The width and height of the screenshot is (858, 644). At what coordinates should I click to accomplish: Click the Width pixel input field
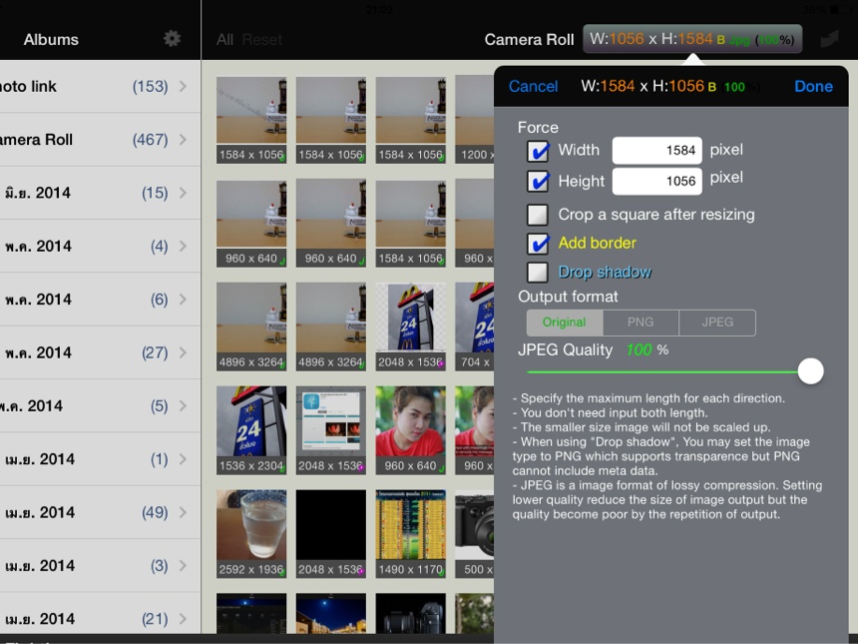[x=657, y=151]
